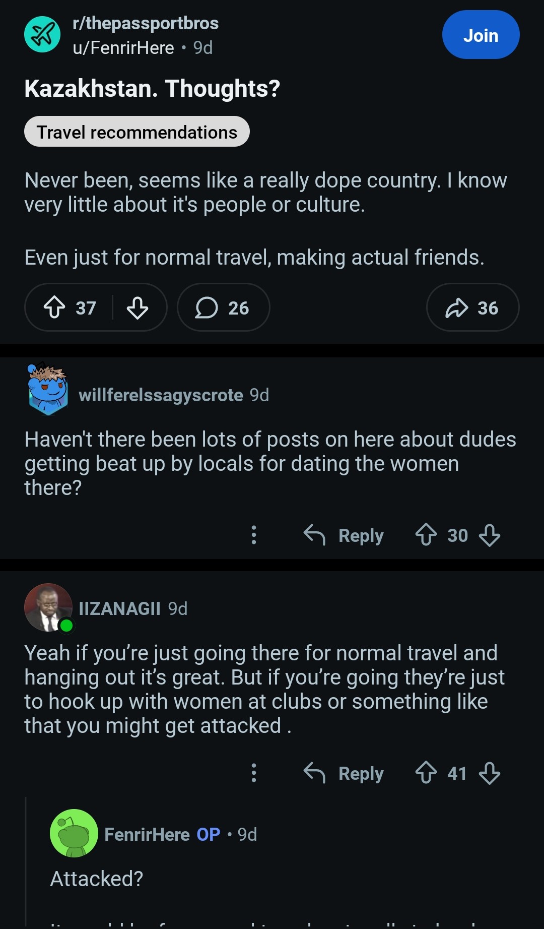Upvote willferelssagyscrote's comment

point(426,535)
